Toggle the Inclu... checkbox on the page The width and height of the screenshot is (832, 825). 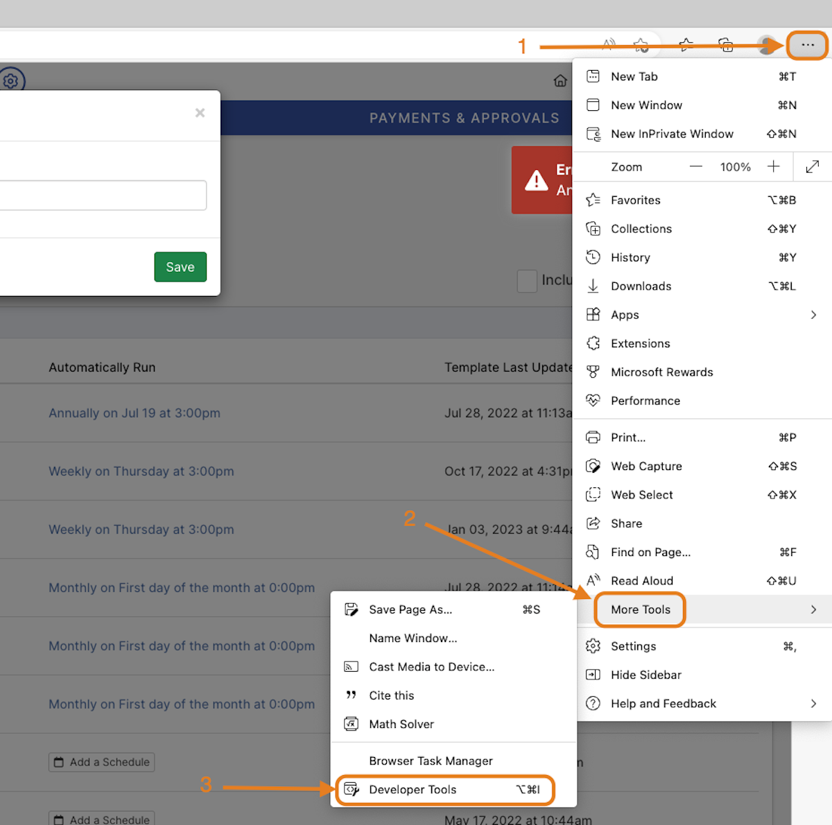pyautogui.click(x=527, y=281)
